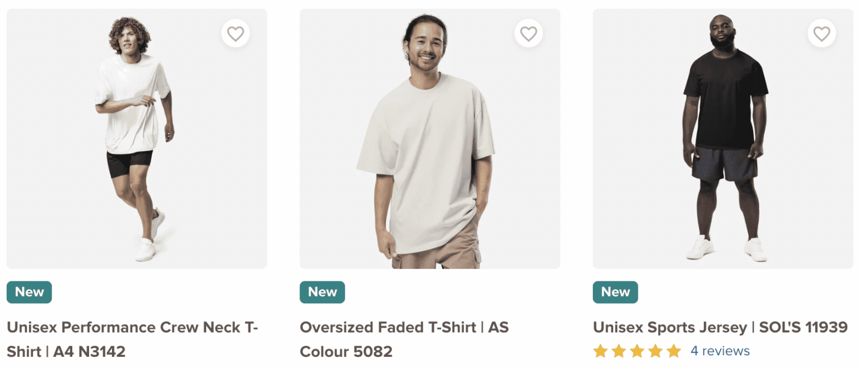Favorite the Unisex Performance Crew Neck T-Shirt
The height and width of the screenshot is (368, 860).
pyautogui.click(x=235, y=34)
